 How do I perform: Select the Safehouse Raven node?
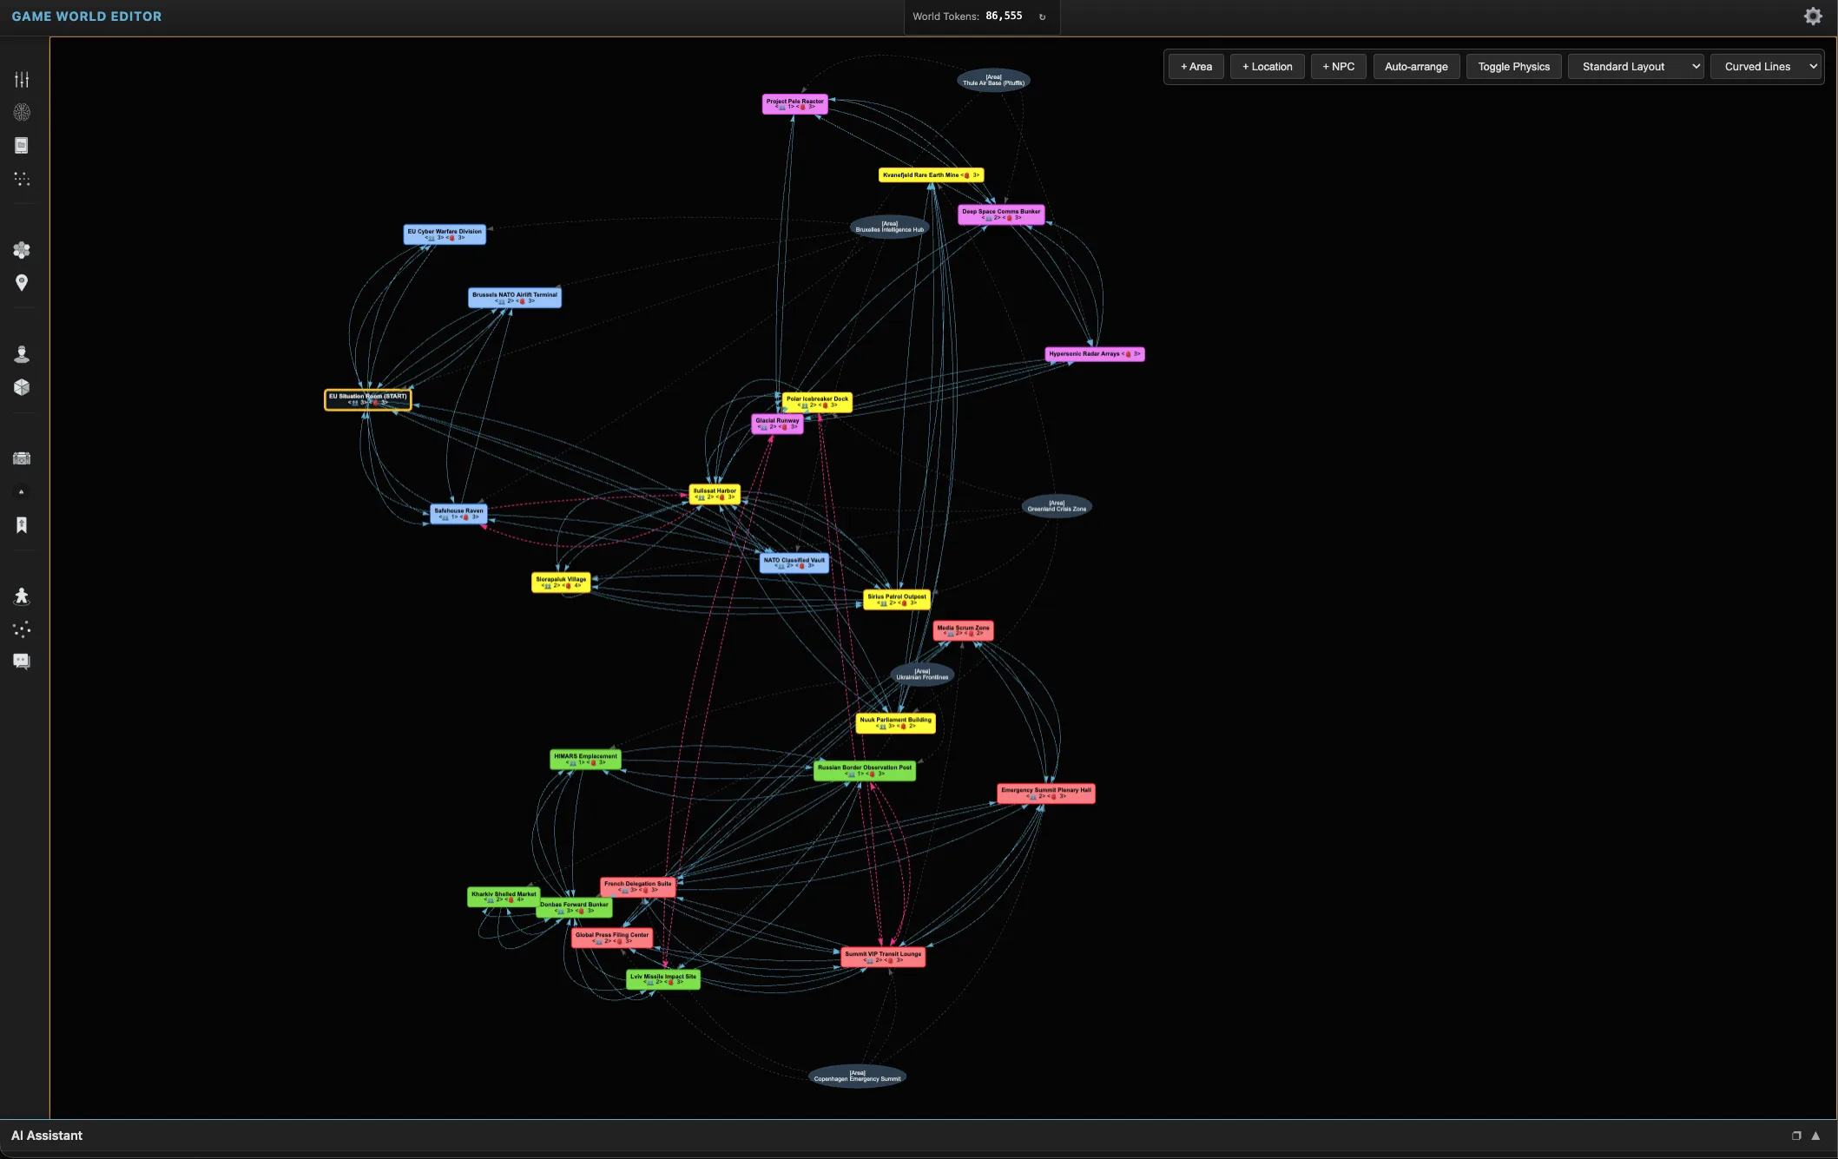(458, 514)
